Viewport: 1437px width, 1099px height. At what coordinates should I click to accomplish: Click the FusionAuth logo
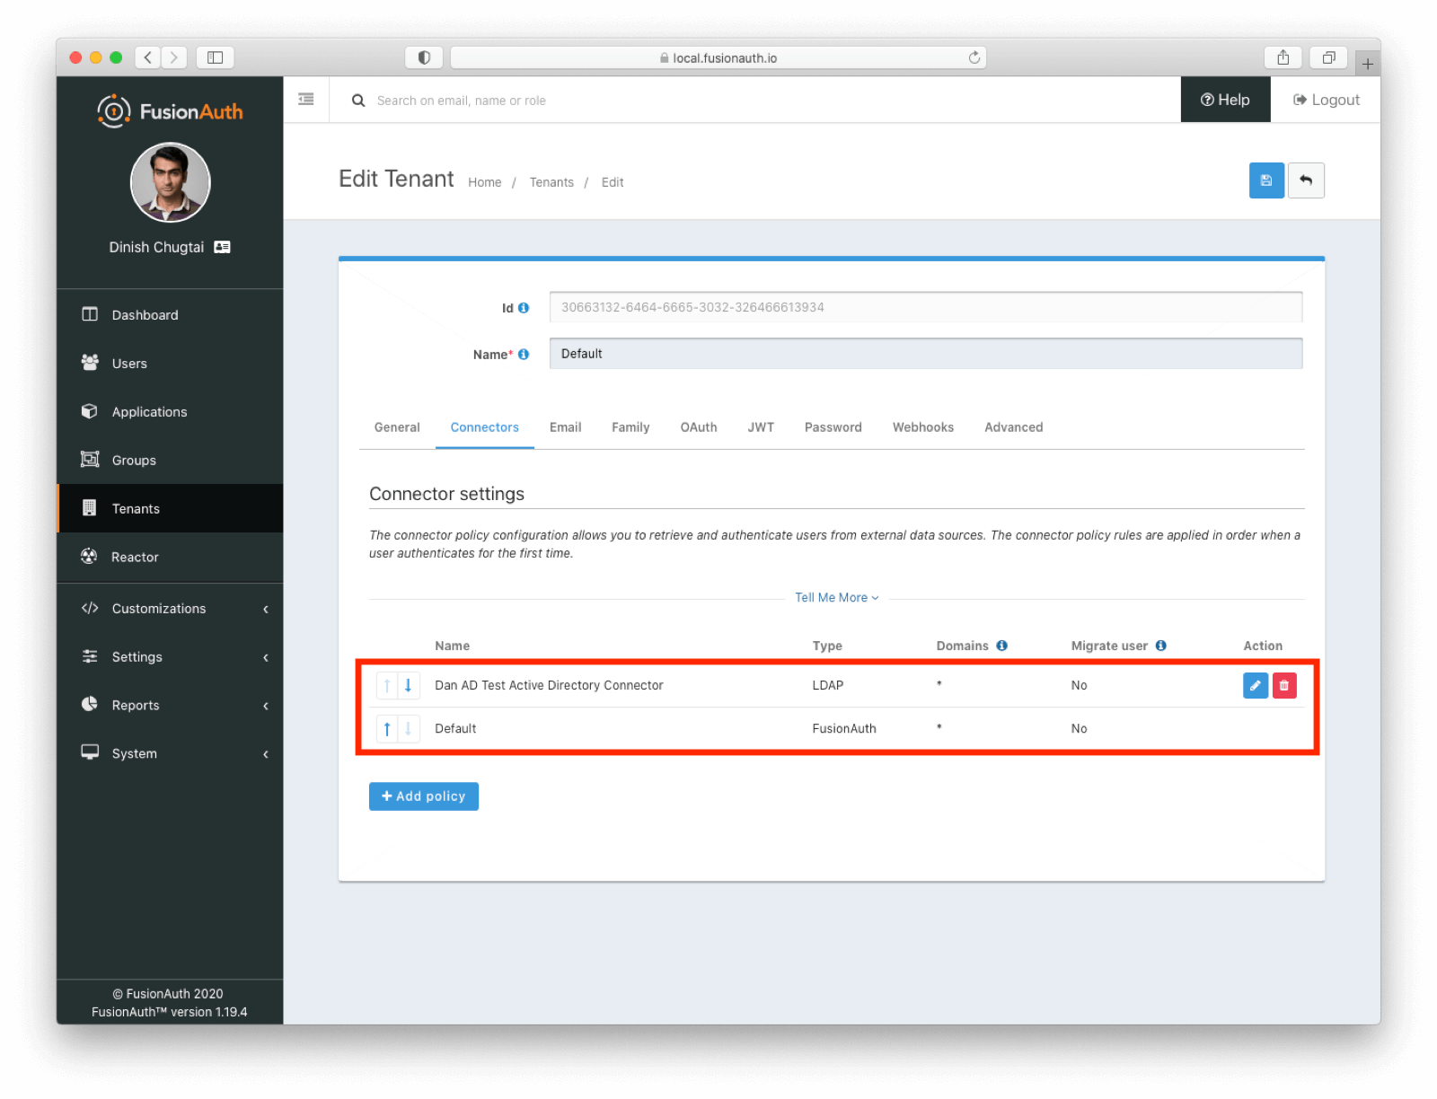[x=170, y=111]
